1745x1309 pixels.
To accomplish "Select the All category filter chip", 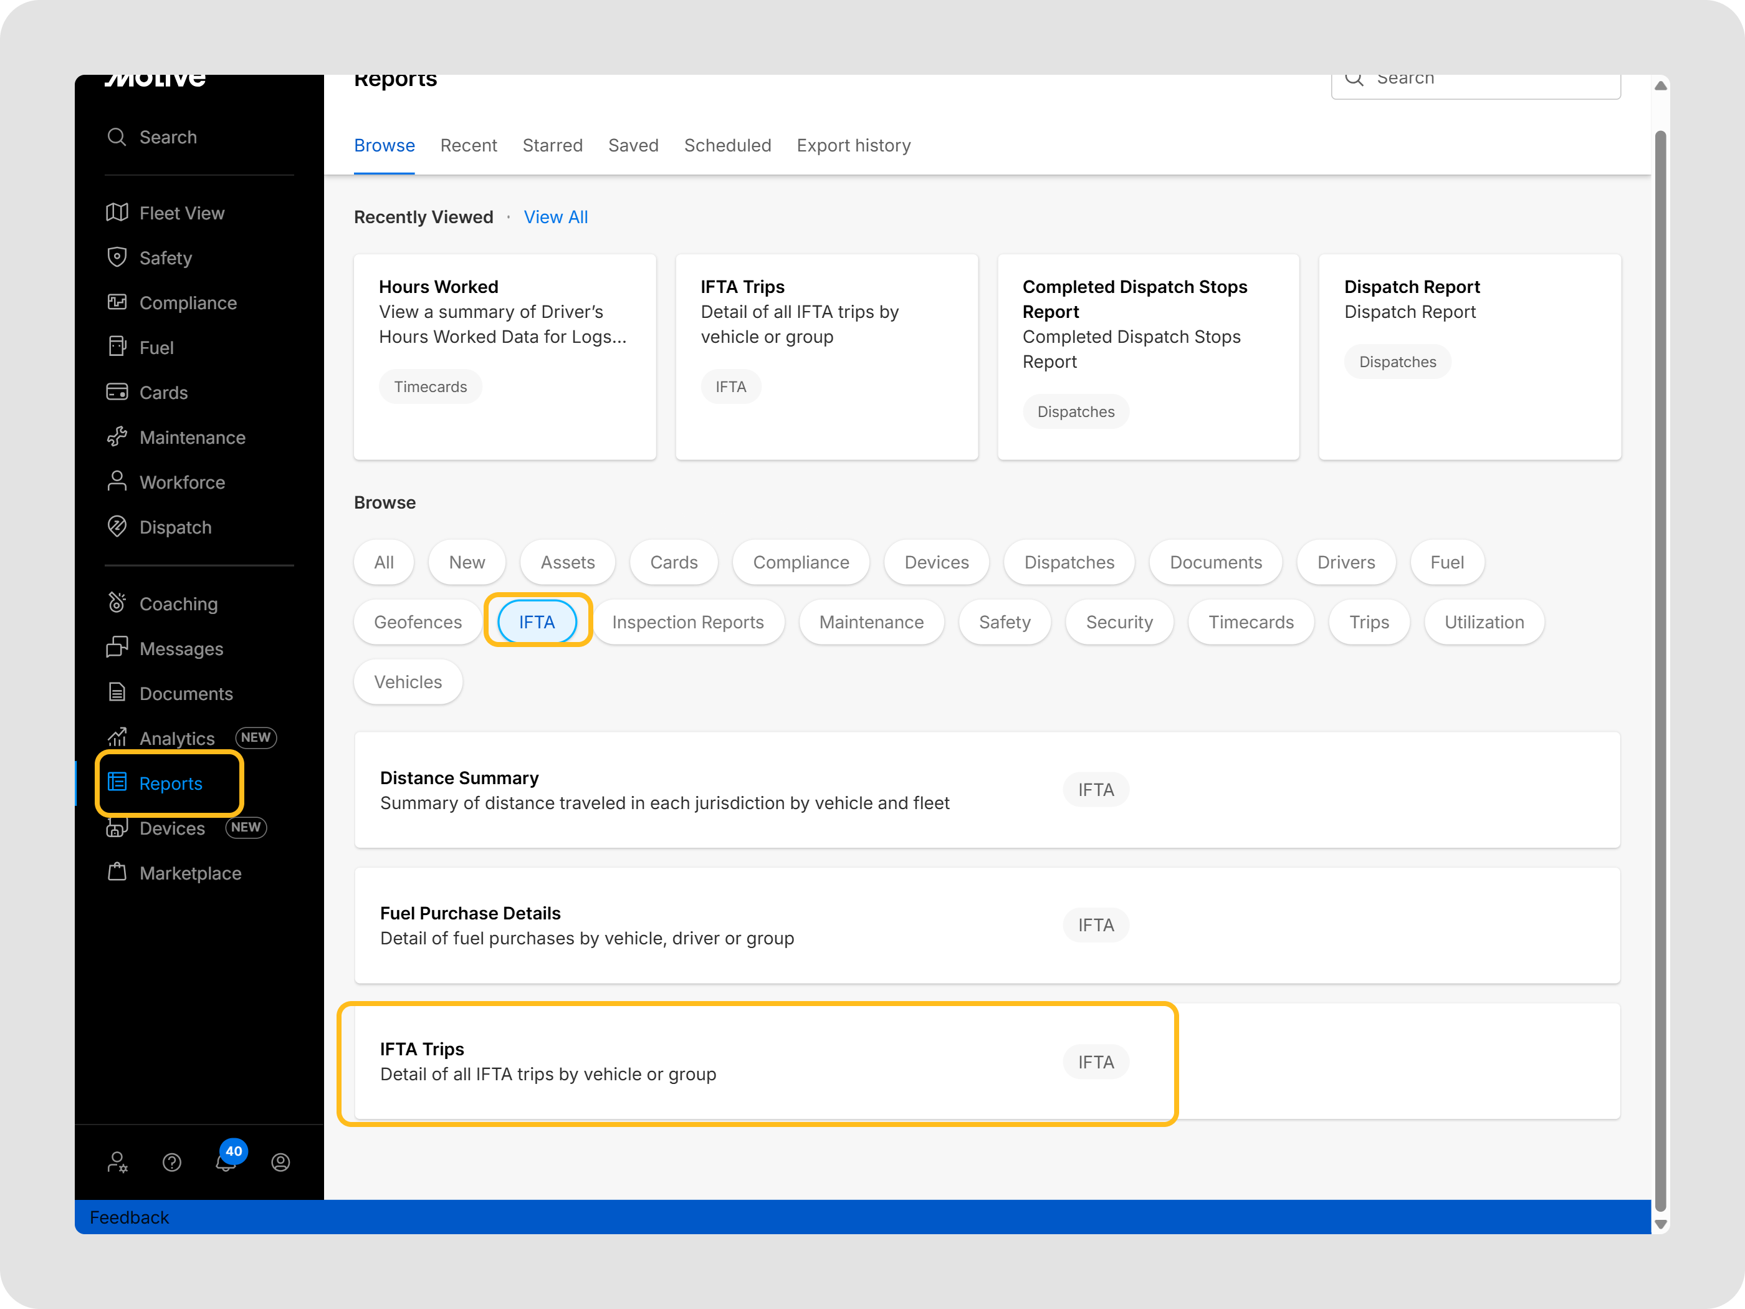I will coord(383,563).
